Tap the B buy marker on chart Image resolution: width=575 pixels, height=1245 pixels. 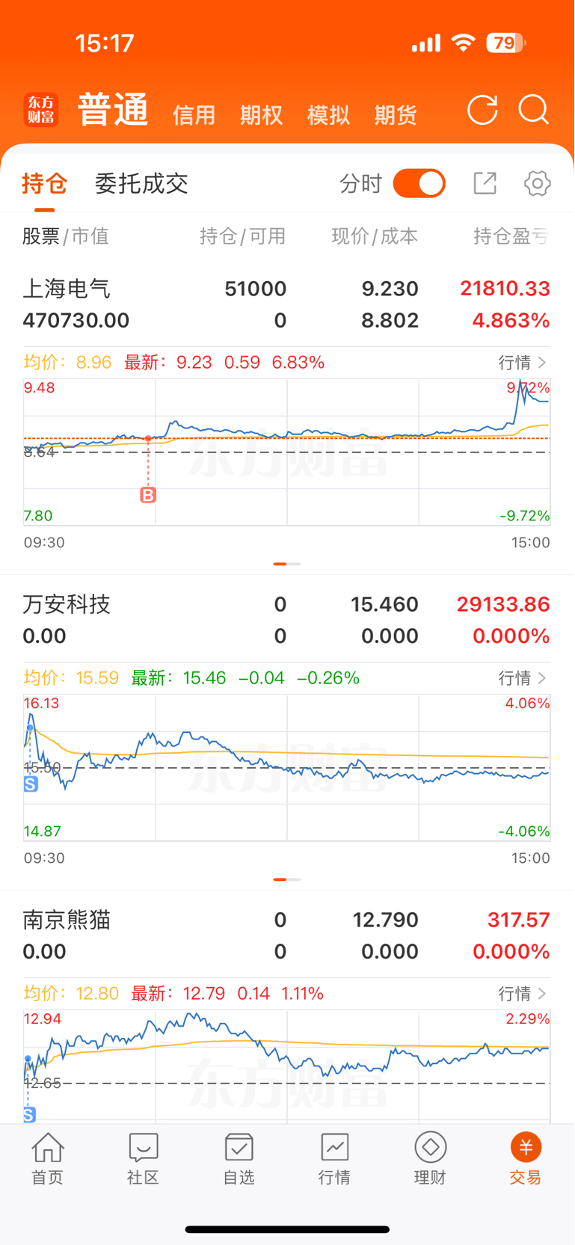pos(148,494)
